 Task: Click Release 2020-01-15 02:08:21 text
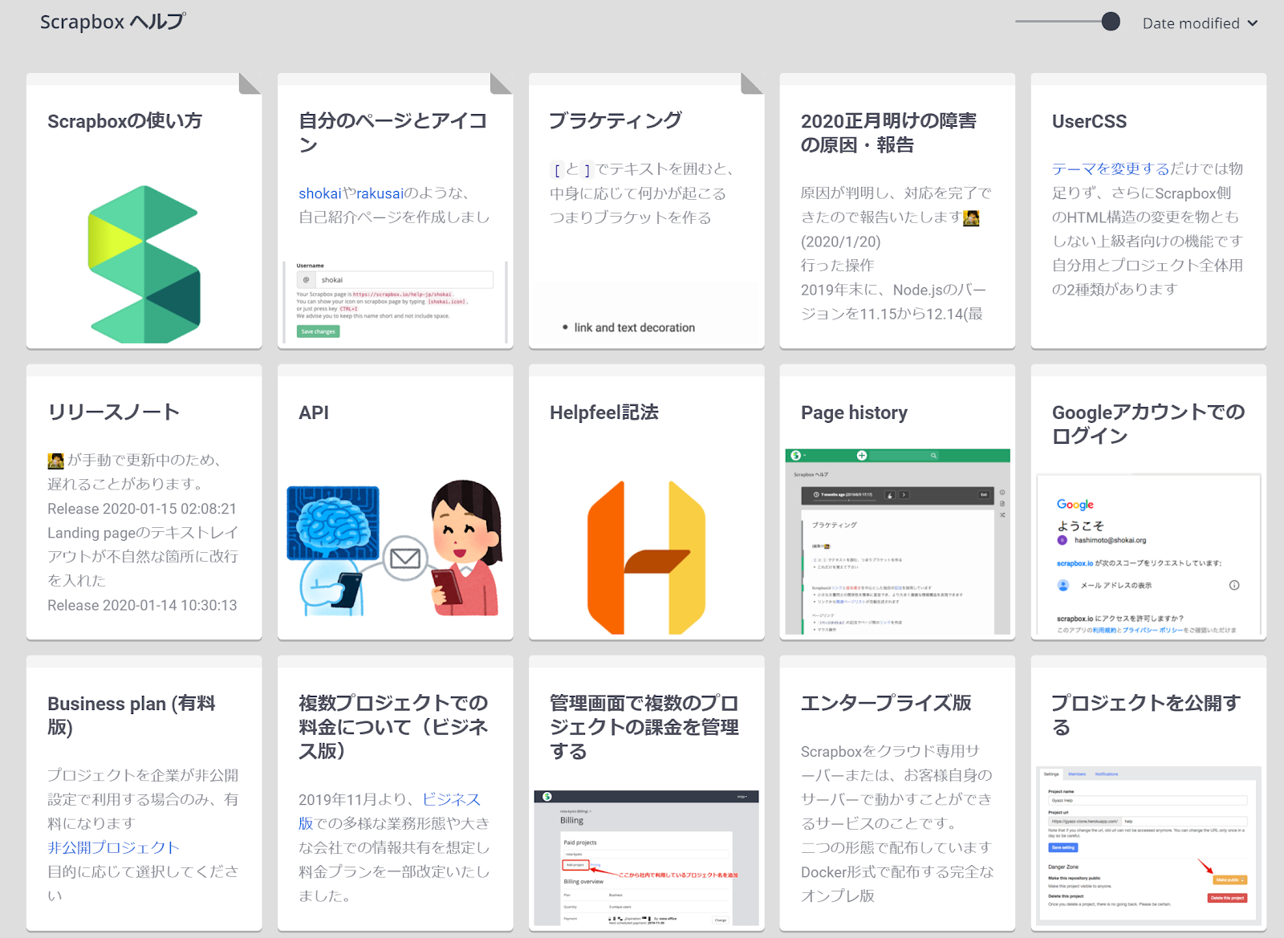tap(142, 509)
